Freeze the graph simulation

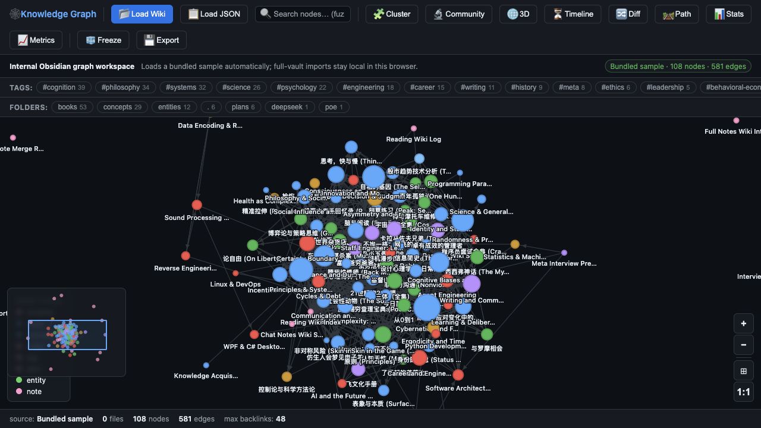coord(103,40)
